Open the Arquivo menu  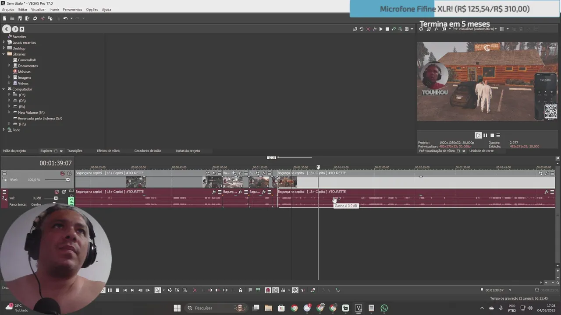8,10
